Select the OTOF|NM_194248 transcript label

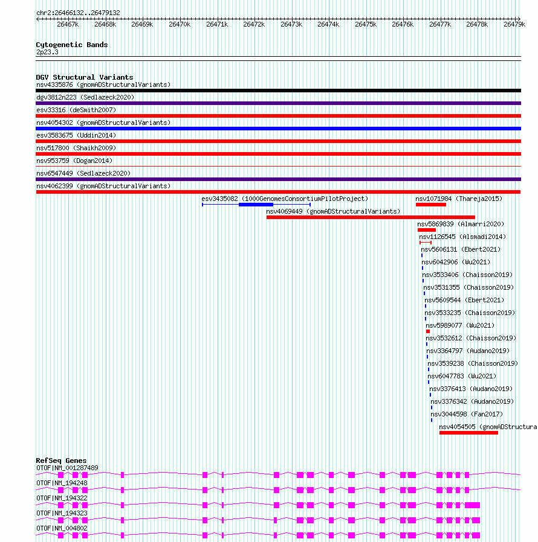(x=62, y=483)
